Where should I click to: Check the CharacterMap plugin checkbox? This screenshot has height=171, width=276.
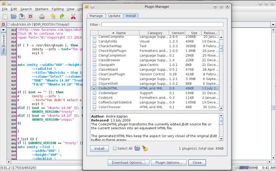pyautogui.click(x=95, y=46)
